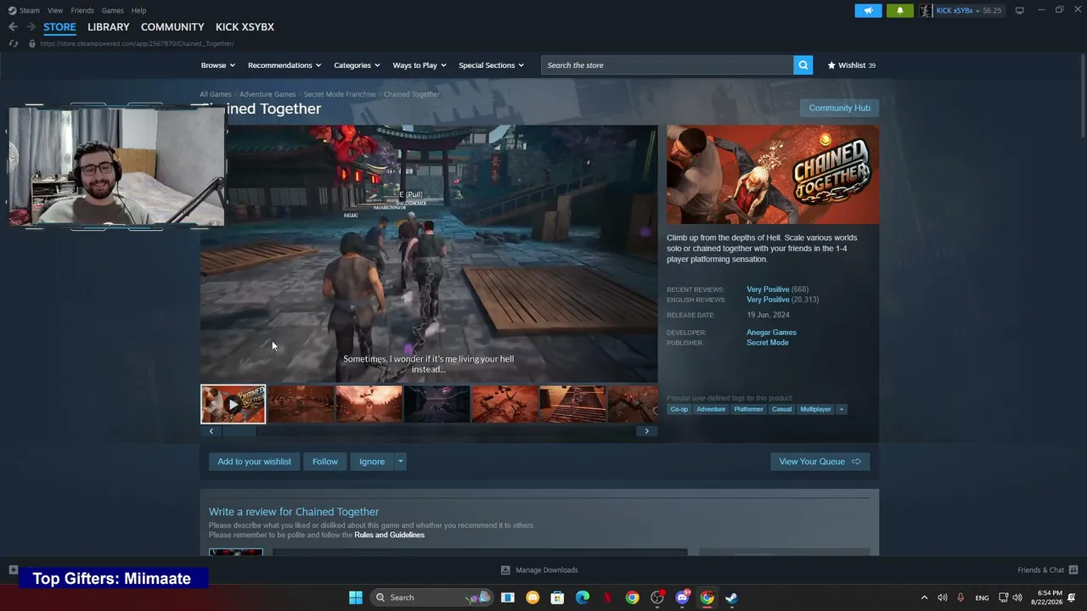Select the Platformer tag
1087x611 pixels.
coord(748,409)
